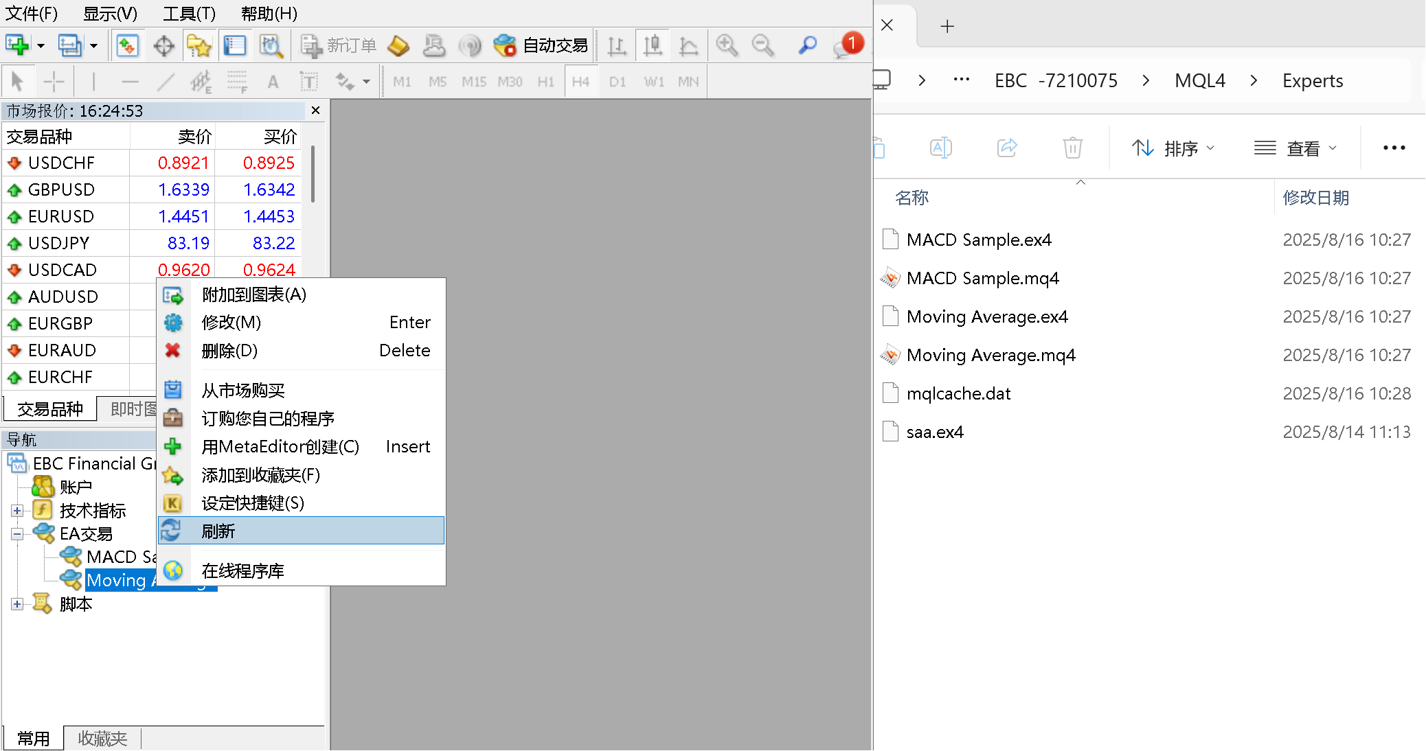The width and height of the screenshot is (1426, 751).
Task: Select the Moving Average.mq4 file
Action: pyautogui.click(x=991, y=355)
